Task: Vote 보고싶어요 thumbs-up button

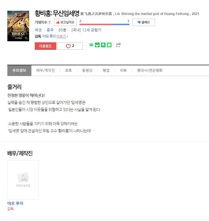Action: [65, 22]
